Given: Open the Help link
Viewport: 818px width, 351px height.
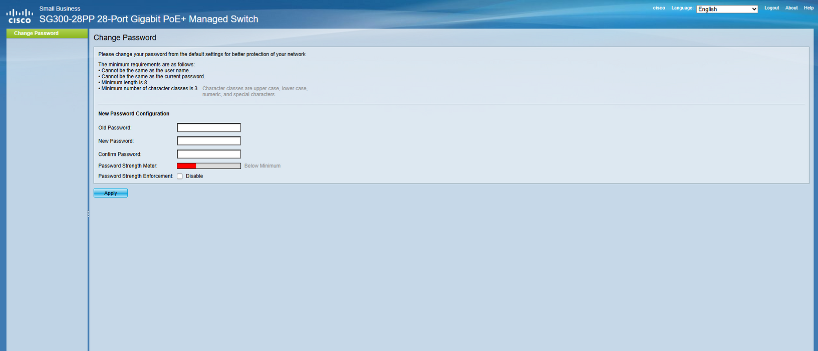Looking at the screenshot, I should click(808, 8).
